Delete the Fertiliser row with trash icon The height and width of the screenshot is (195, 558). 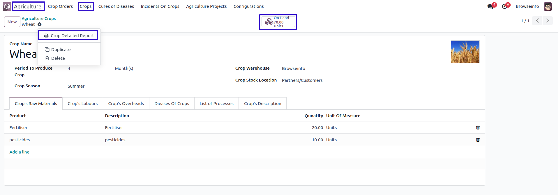point(478,128)
